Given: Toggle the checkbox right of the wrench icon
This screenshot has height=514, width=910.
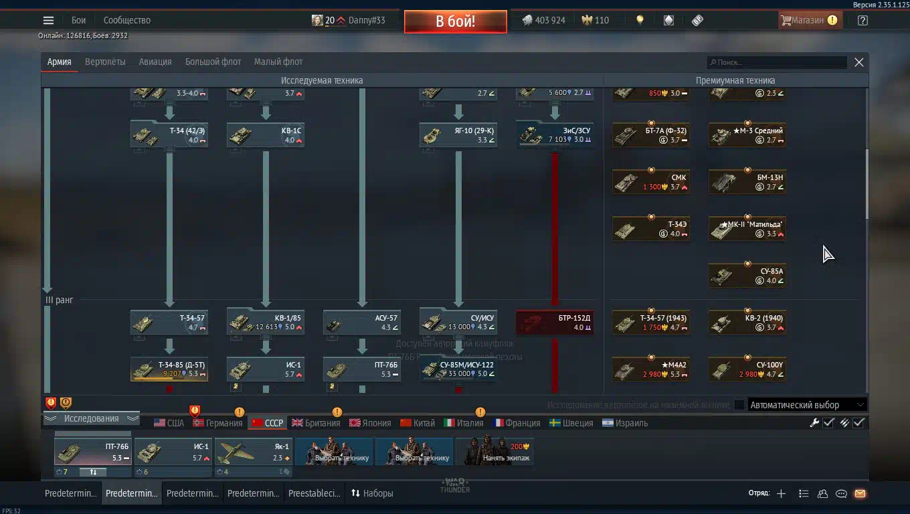Looking at the screenshot, I should click(828, 422).
